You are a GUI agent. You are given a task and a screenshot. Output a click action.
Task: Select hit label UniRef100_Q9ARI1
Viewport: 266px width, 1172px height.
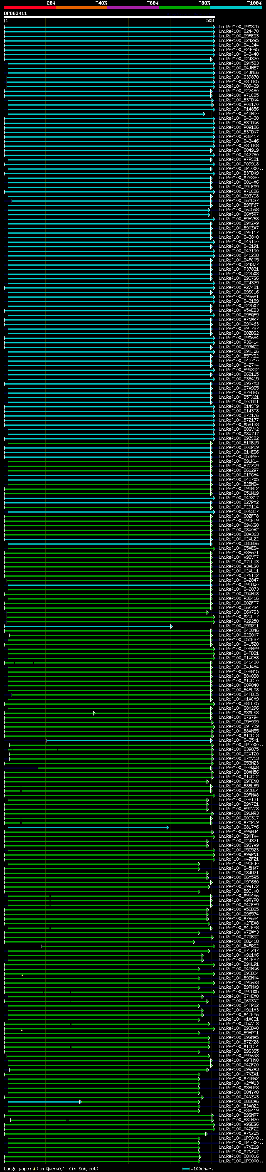[239, 626]
